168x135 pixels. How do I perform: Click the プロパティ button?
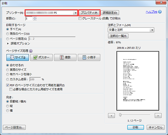point(89,13)
